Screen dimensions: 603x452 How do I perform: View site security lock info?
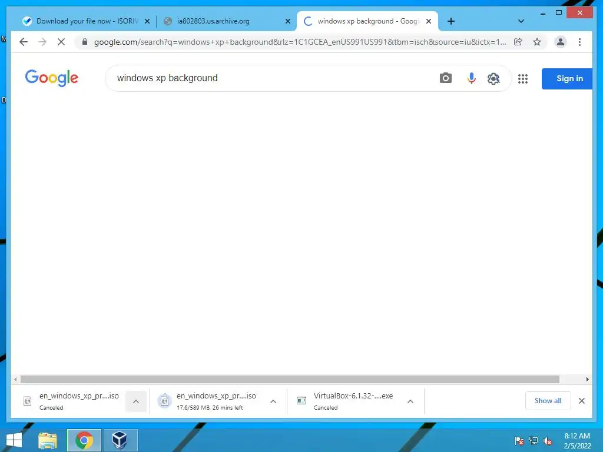pyautogui.click(x=85, y=42)
